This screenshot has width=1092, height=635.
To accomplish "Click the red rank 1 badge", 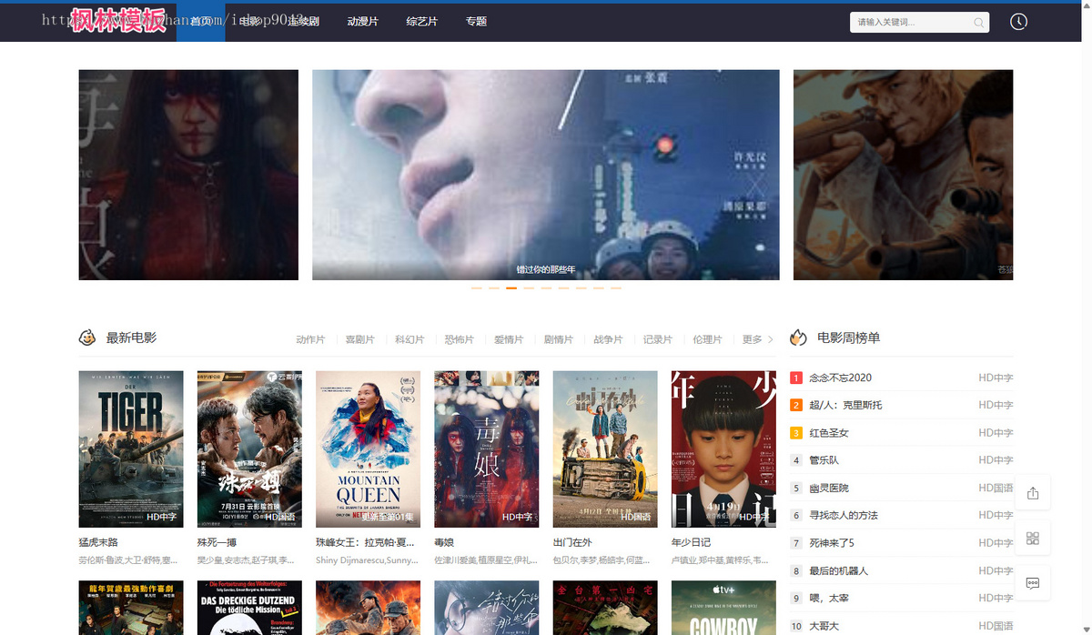I will coord(796,378).
